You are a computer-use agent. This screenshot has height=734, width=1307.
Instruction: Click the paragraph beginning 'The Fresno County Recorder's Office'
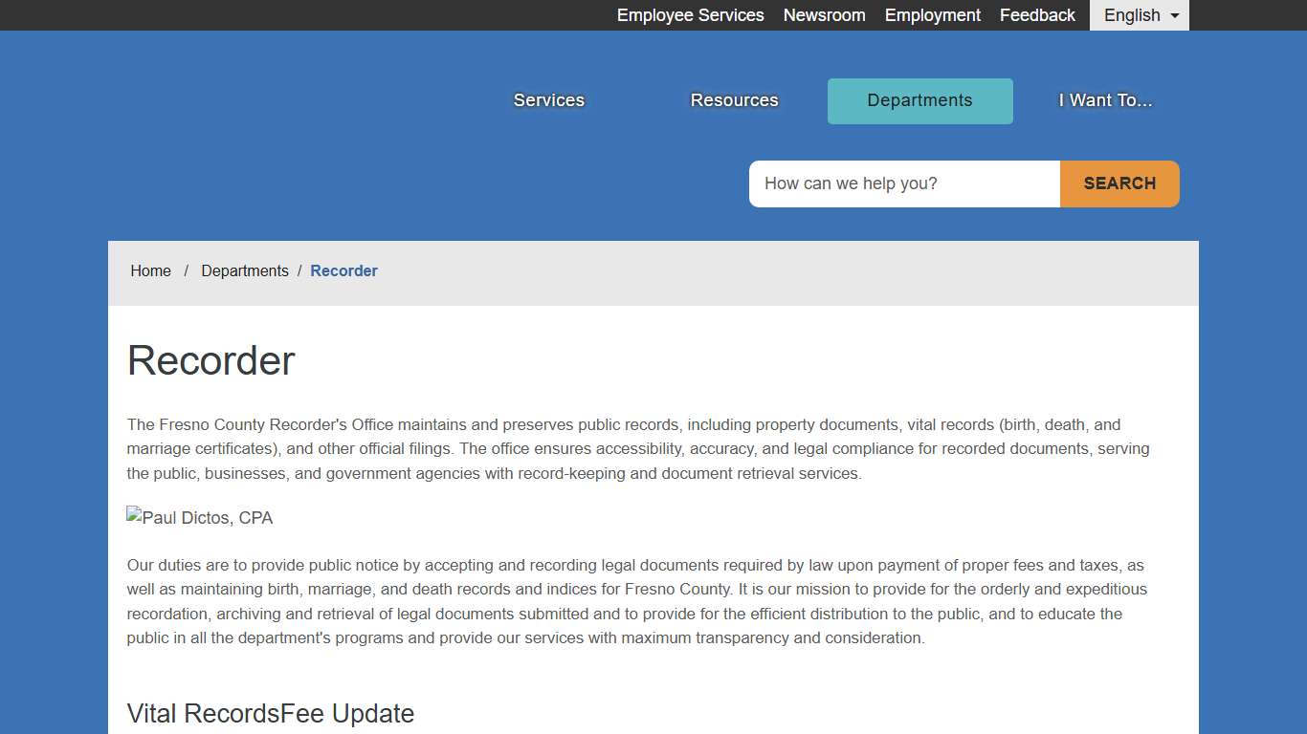point(637,449)
